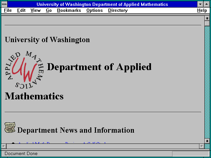Open the Help menu
The width and height of the screenshot is (211, 158).
202,11
